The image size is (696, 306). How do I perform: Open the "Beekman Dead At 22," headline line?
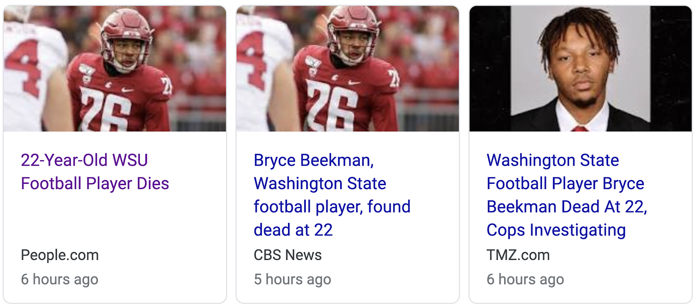(566, 207)
